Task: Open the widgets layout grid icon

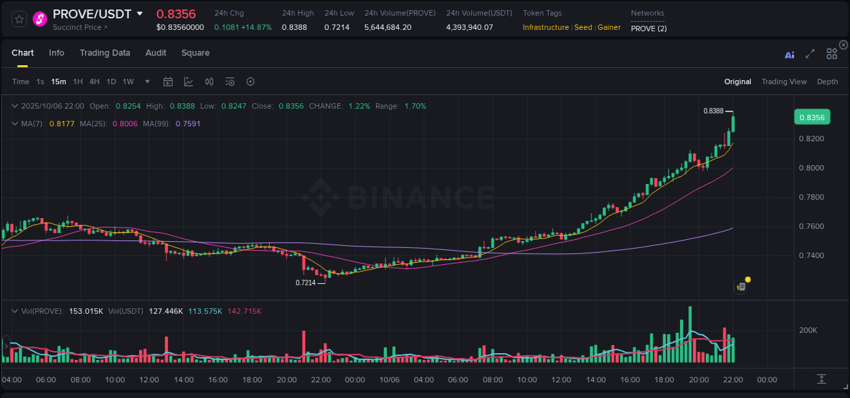Action: tap(832, 54)
